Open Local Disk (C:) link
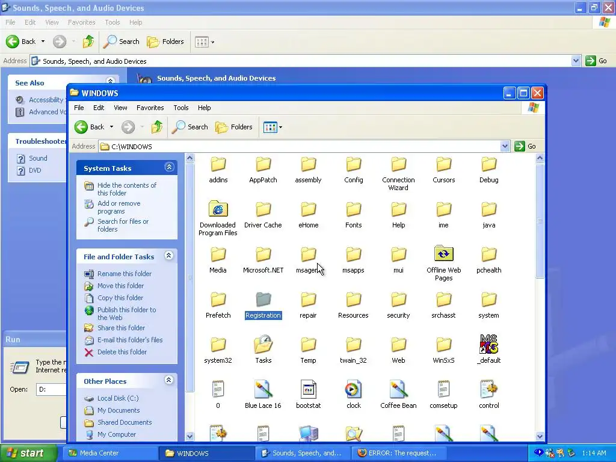Viewport: 616px width, 462px height. tap(118, 398)
